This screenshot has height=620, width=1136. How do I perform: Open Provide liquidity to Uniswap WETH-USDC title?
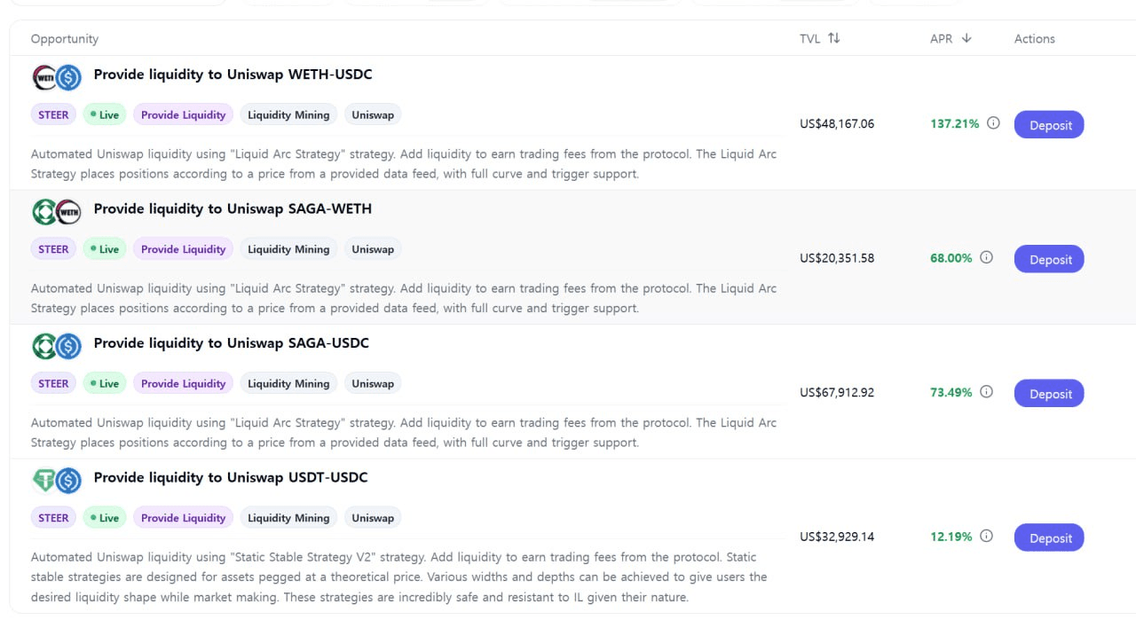(233, 75)
